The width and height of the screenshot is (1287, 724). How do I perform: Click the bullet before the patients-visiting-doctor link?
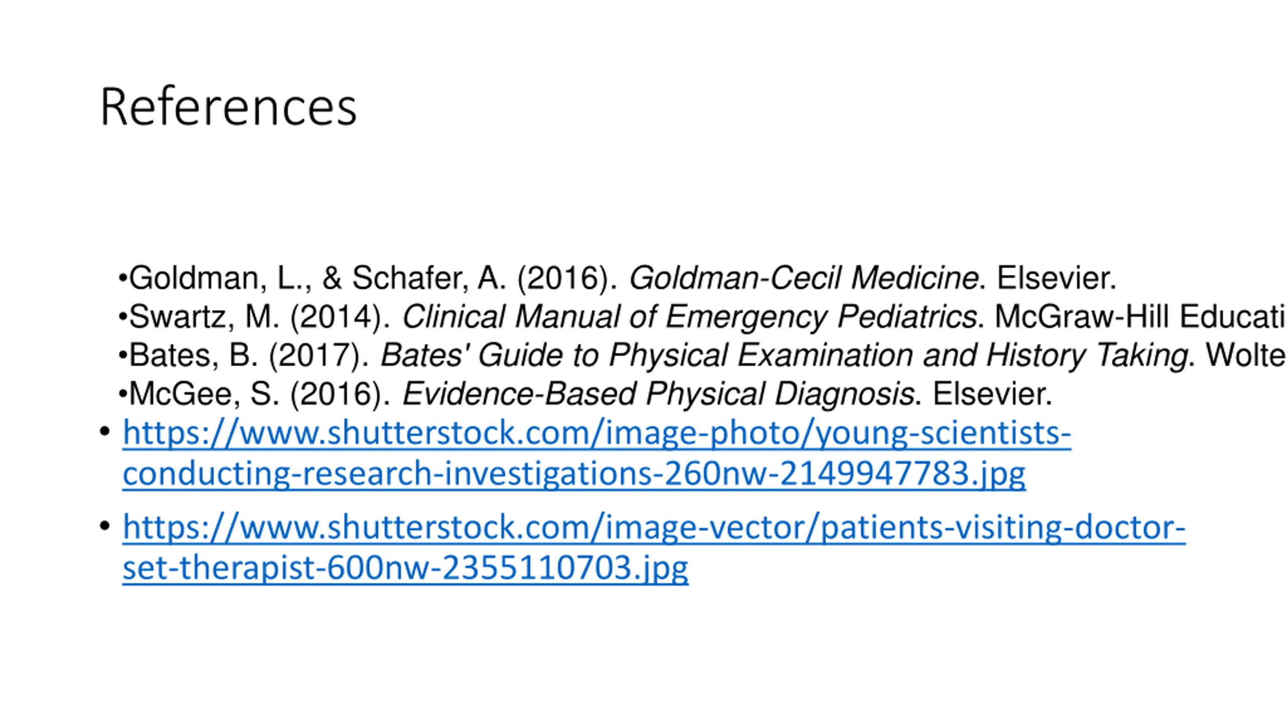pyautogui.click(x=105, y=526)
